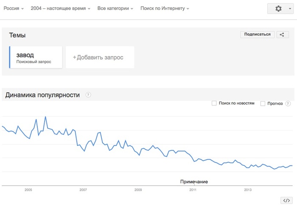Toggle the Прогноз checkbox

click(263, 103)
